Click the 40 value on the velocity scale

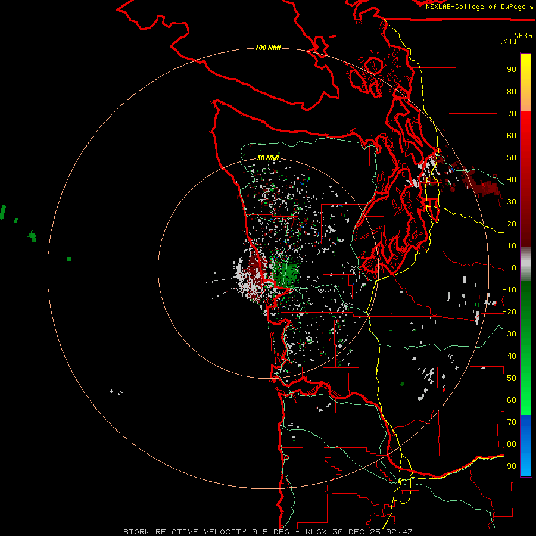[x=512, y=180]
